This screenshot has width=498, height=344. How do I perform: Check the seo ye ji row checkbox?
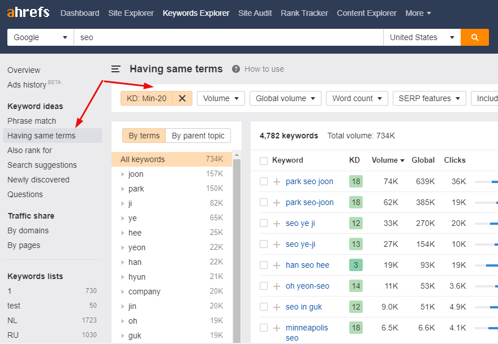point(264,223)
